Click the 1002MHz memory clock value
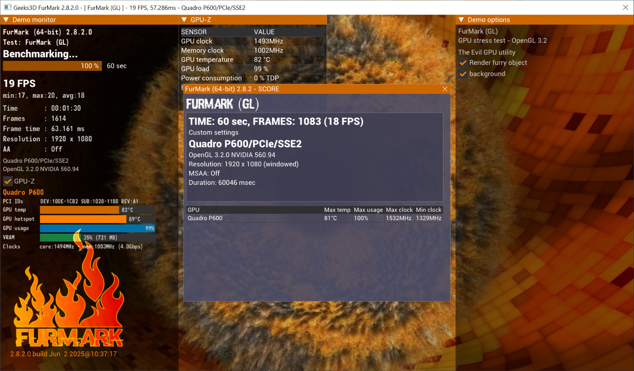634x371 pixels. click(269, 50)
